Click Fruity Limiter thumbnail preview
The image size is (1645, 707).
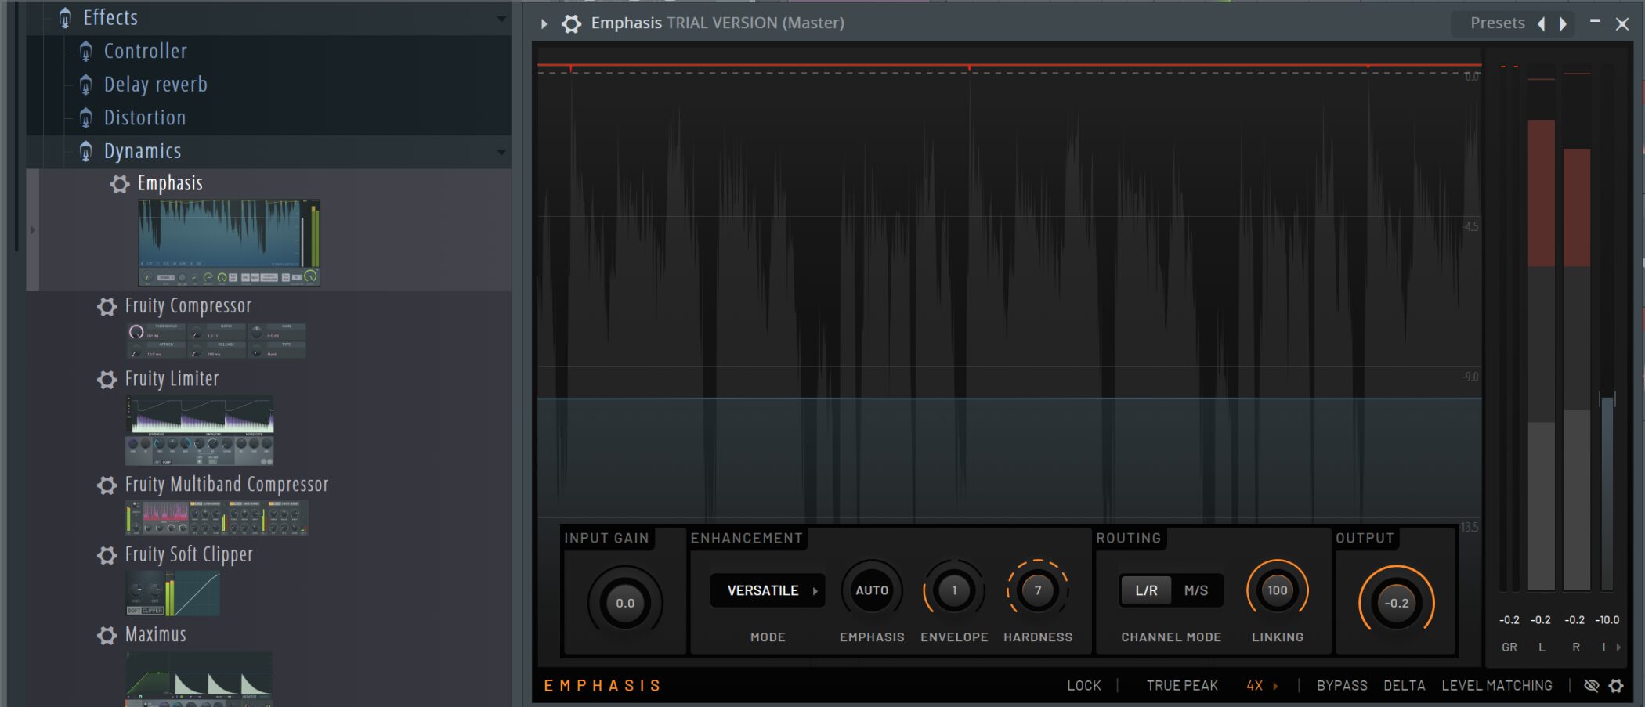click(x=200, y=431)
